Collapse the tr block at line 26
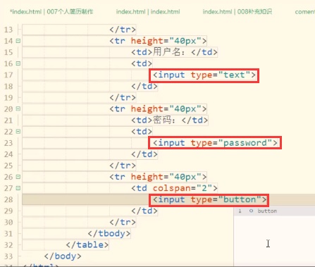This screenshot has width=315, height=267. (18, 177)
